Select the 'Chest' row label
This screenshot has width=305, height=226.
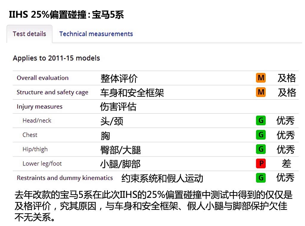(30, 135)
